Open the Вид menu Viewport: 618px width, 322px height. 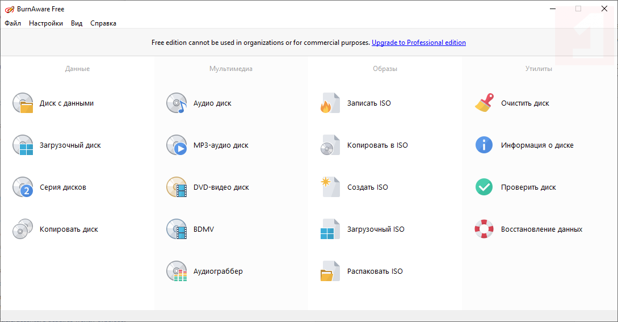[77, 23]
